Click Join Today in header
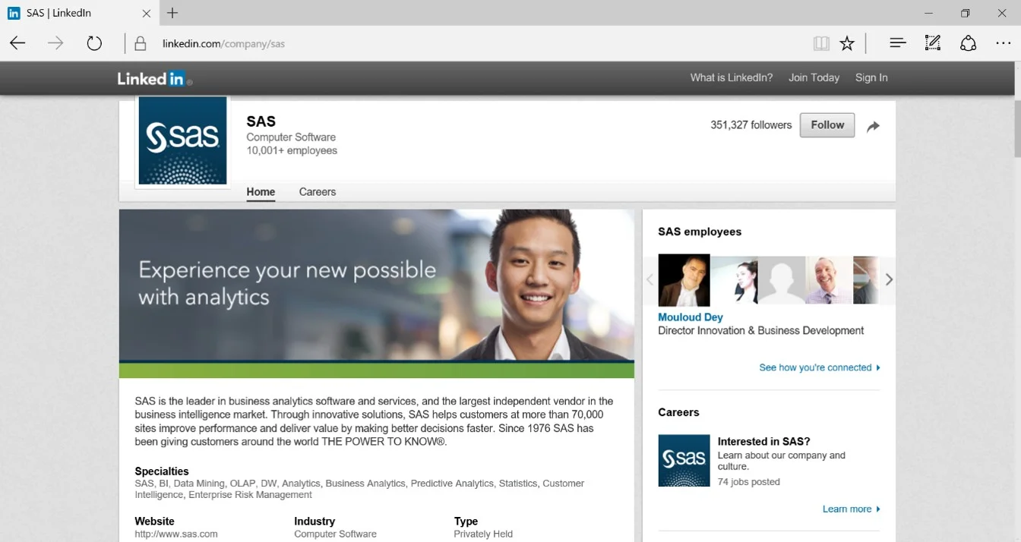This screenshot has height=542, width=1021. point(814,77)
